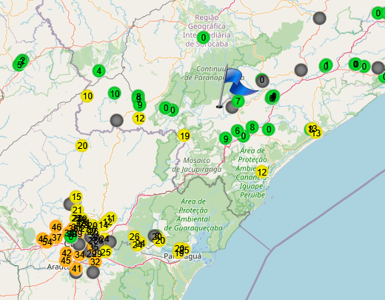Click the 'Região Geográfica Intermediária de Sorocaba' label

tap(207, 30)
